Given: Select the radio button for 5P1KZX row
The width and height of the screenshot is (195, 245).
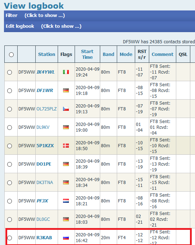Looking at the screenshot, I should click(x=9, y=146).
